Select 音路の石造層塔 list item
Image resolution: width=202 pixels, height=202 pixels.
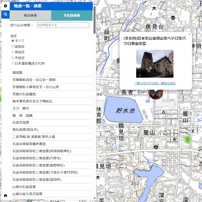52,94
